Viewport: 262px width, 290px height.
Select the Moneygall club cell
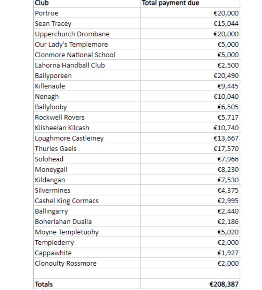87,169
